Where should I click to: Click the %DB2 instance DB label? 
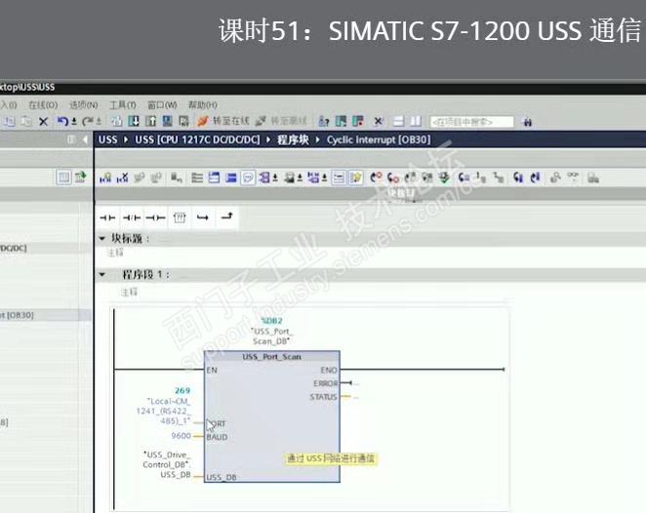point(272,320)
